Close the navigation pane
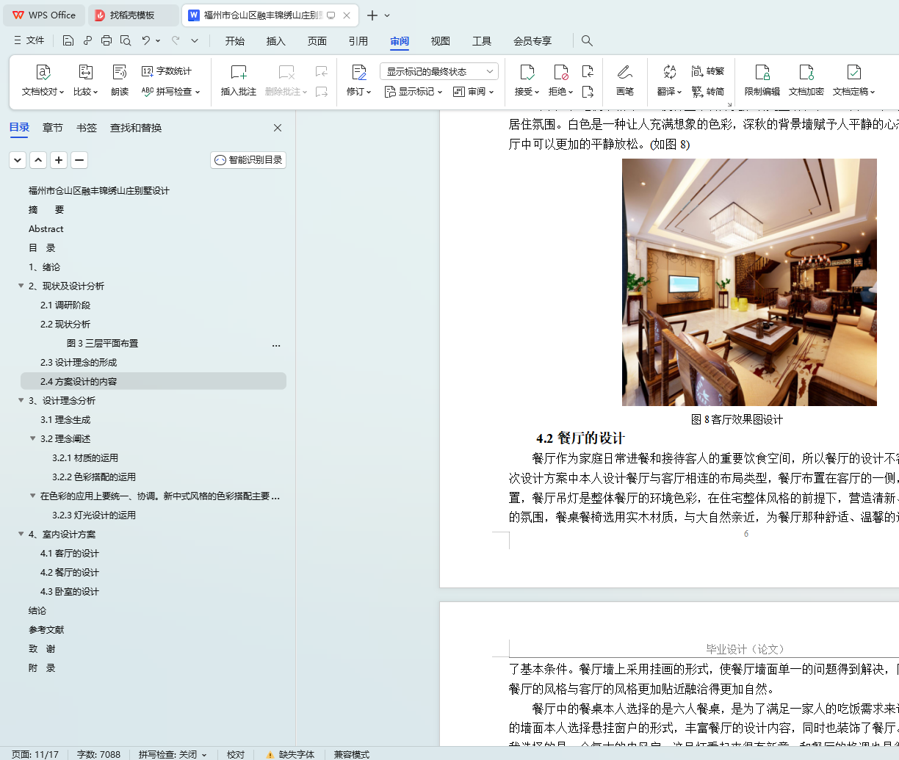This screenshot has height=760, width=899. 278,128
